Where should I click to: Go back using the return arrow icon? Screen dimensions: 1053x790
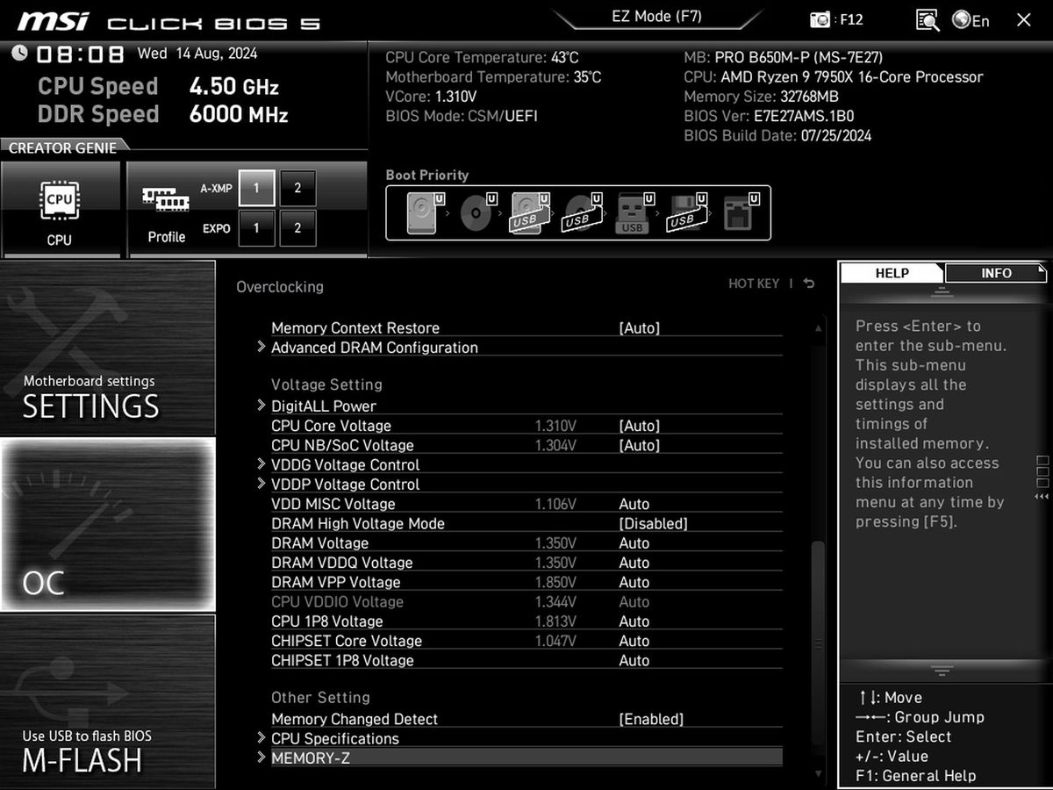tap(808, 284)
